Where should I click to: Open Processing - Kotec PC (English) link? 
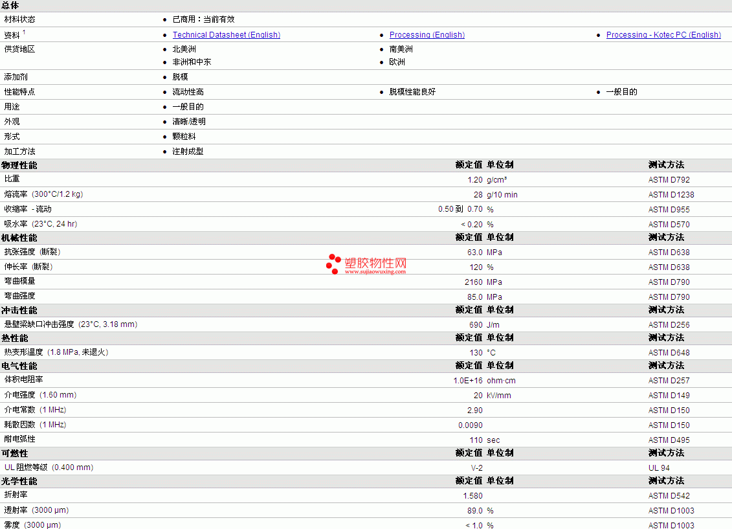pos(663,34)
